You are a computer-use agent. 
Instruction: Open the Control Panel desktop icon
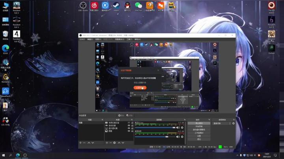(x=6, y=21)
